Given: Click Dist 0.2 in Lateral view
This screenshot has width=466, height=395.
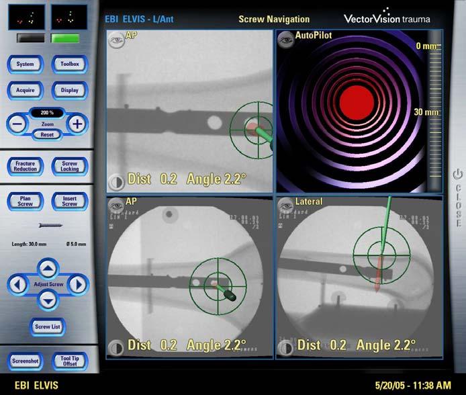Looking at the screenshot, I should click(322, 345).
